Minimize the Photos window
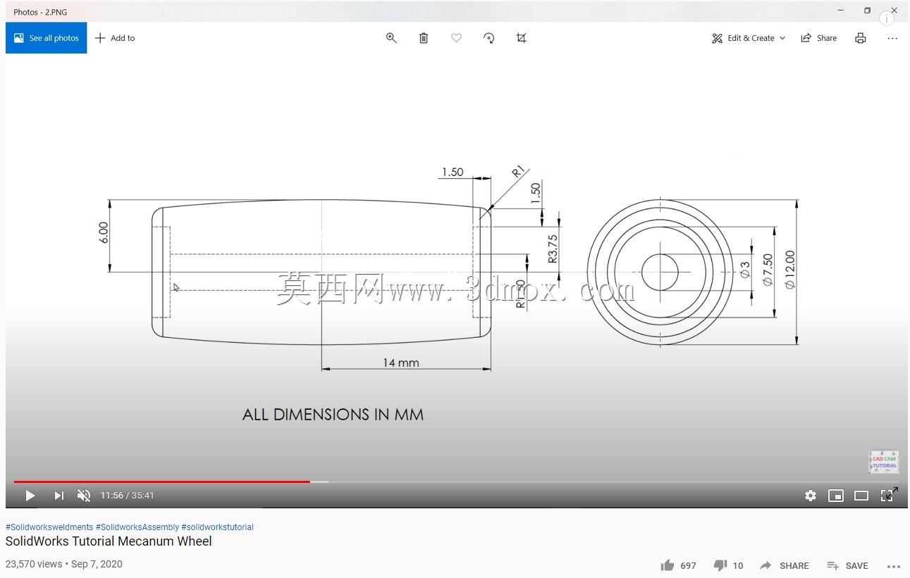910x578 pixels. (x=840, y=11)
